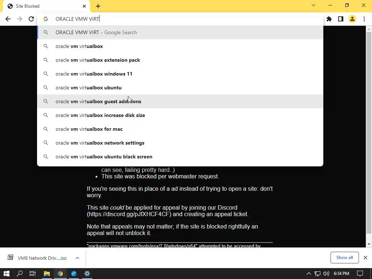Close the Site Blocked tab
The height and width of the screenshot is (279, 372).
click(84, 6)
